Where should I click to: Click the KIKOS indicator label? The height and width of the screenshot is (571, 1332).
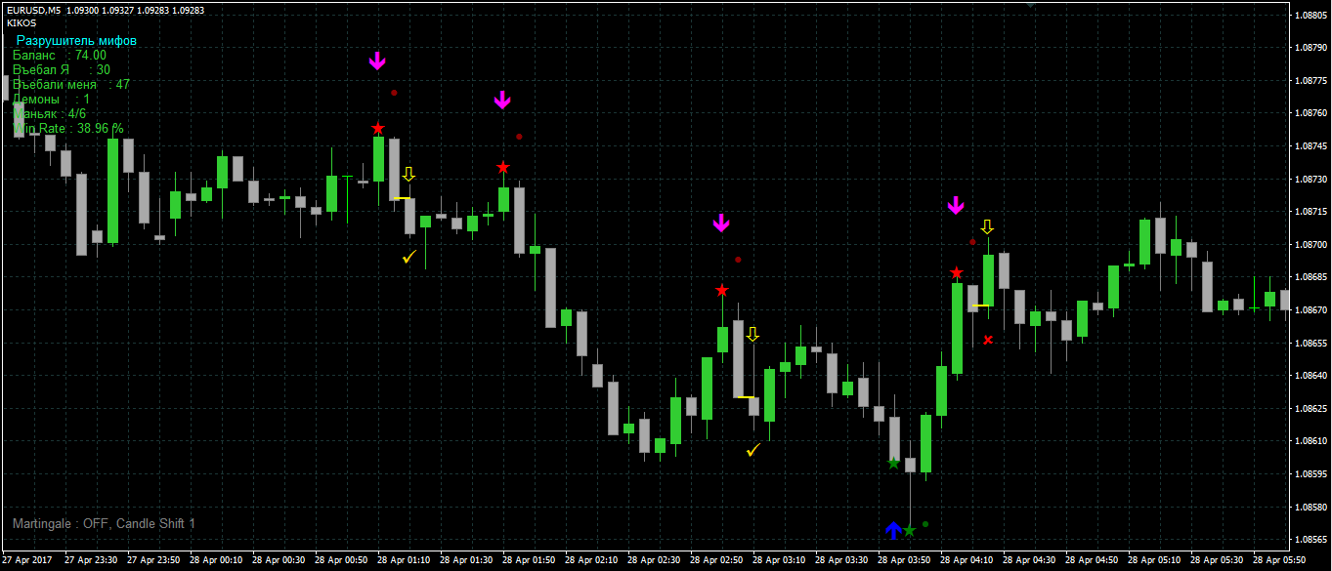tap(21, 22)
